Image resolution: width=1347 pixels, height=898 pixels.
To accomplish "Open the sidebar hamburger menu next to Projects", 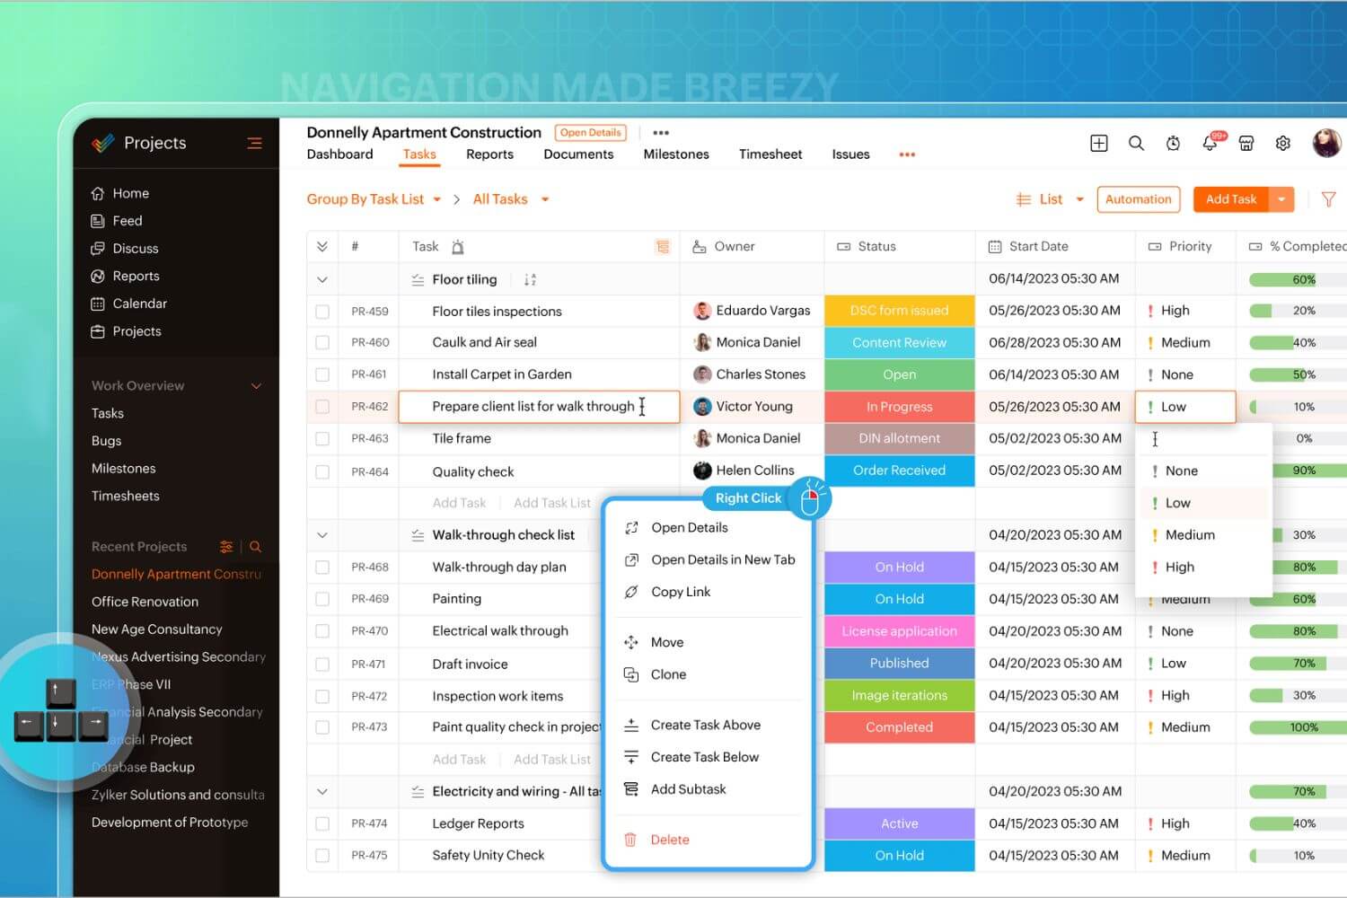I will click(x=254, y=143).
